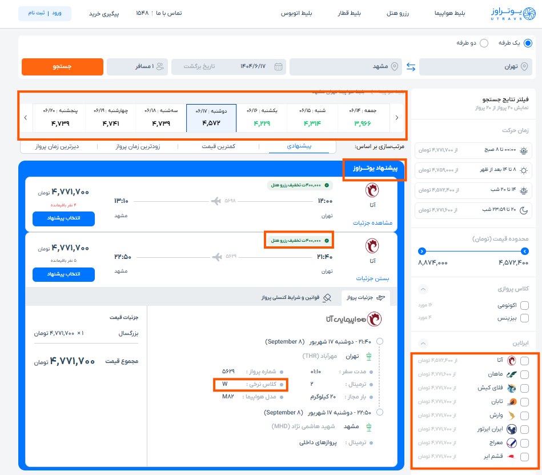This screenshot has height=475, width=542.
Task: Click انتخاب پیشنهاد for 12:00 flight
Action: (63, 219)
